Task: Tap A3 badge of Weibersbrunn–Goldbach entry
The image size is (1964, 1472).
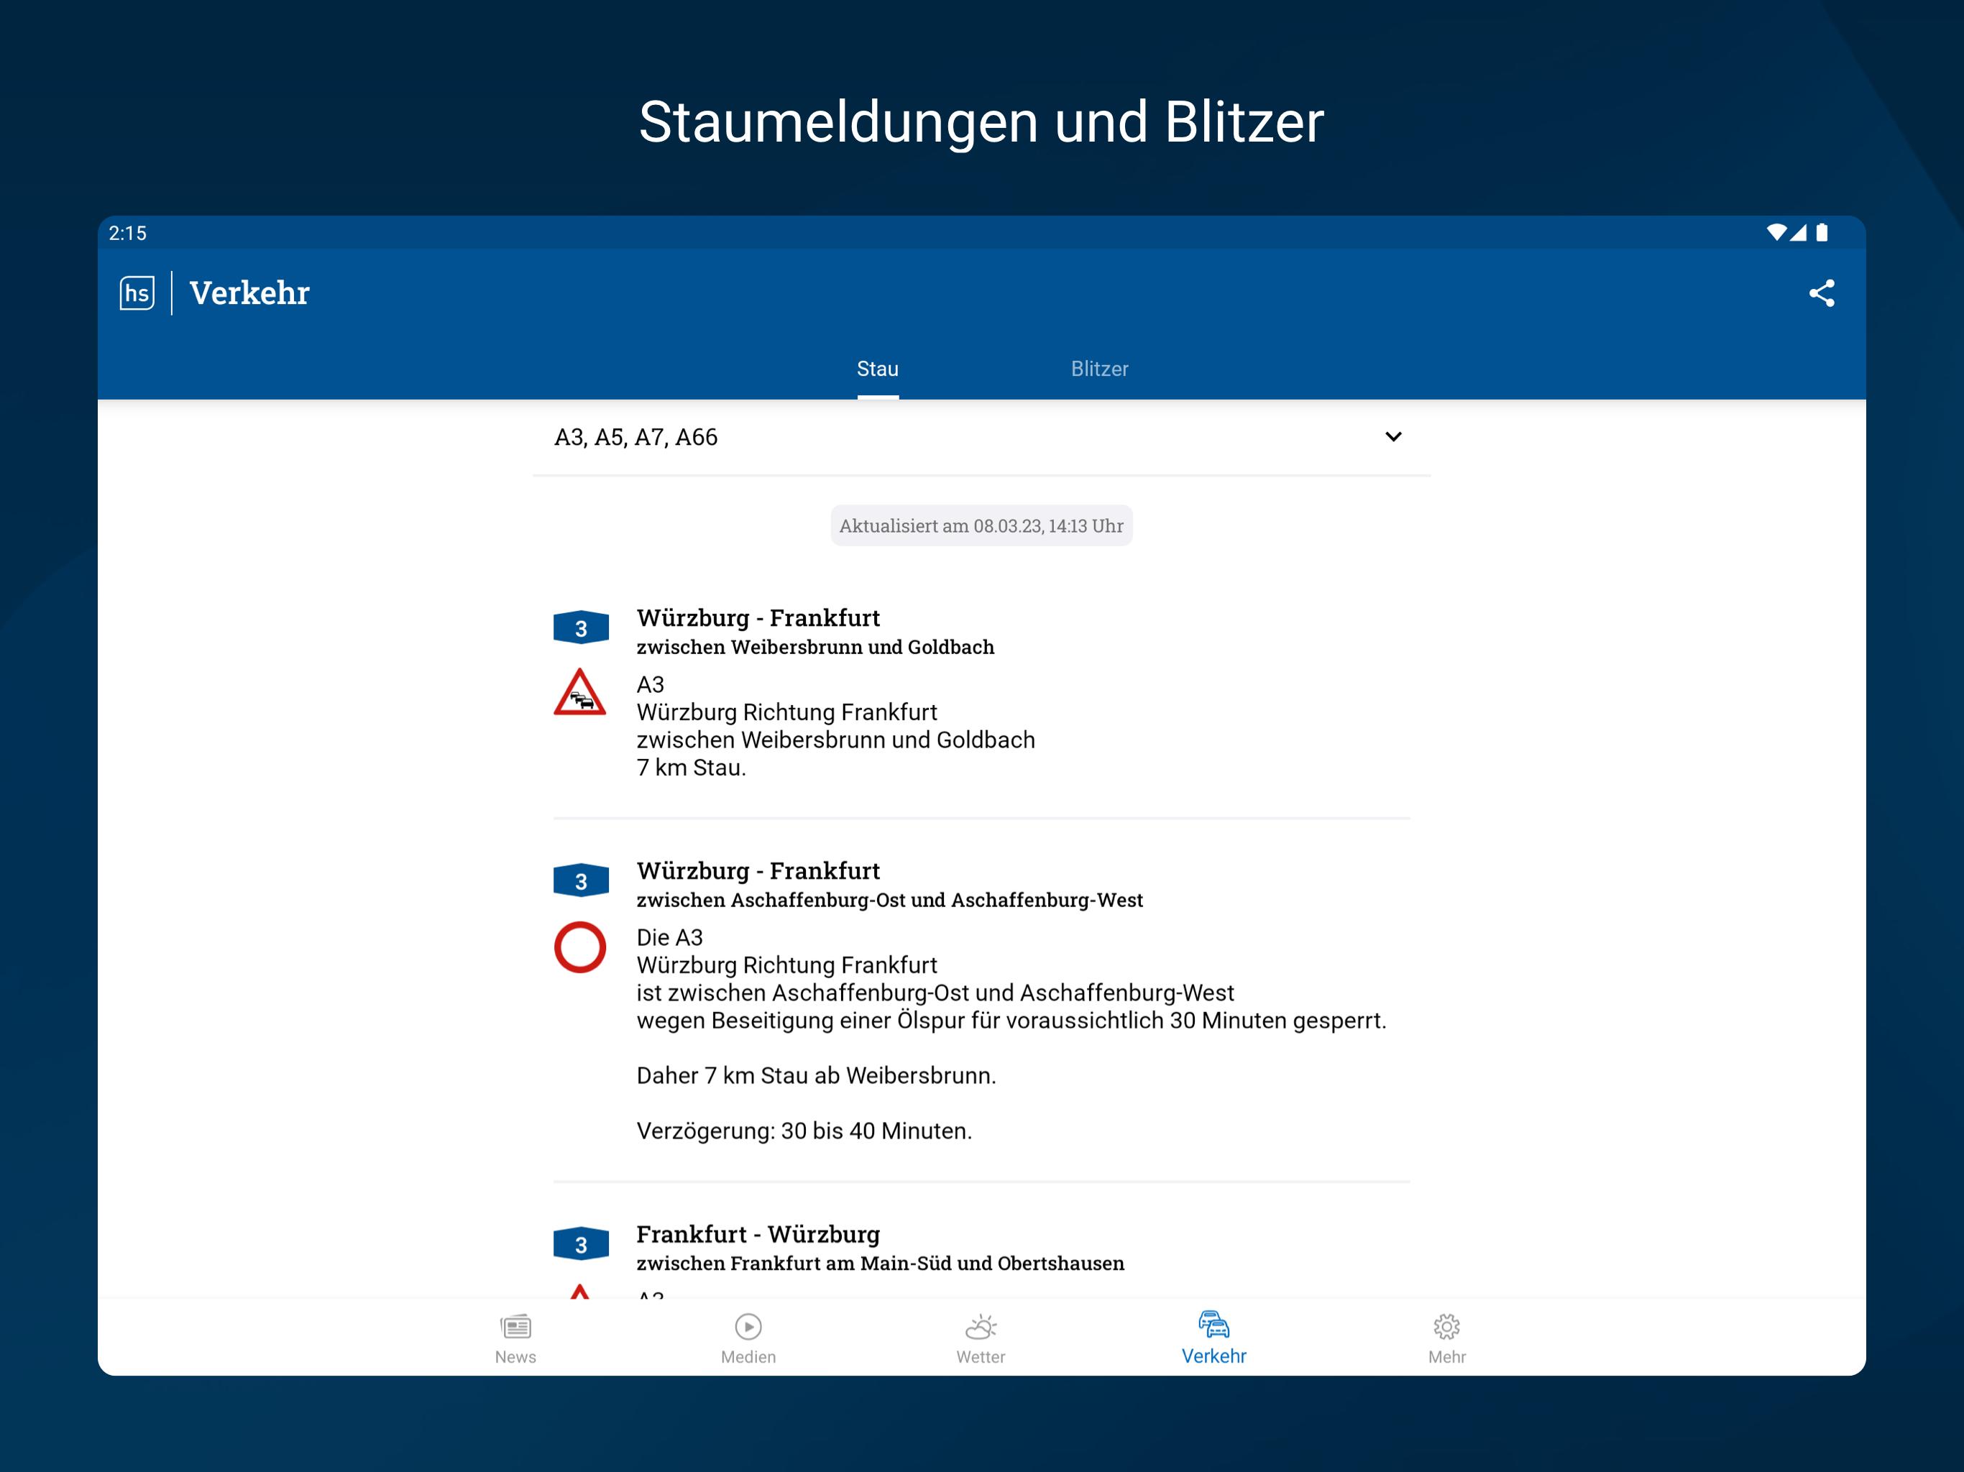Action: tap(581, 627)
